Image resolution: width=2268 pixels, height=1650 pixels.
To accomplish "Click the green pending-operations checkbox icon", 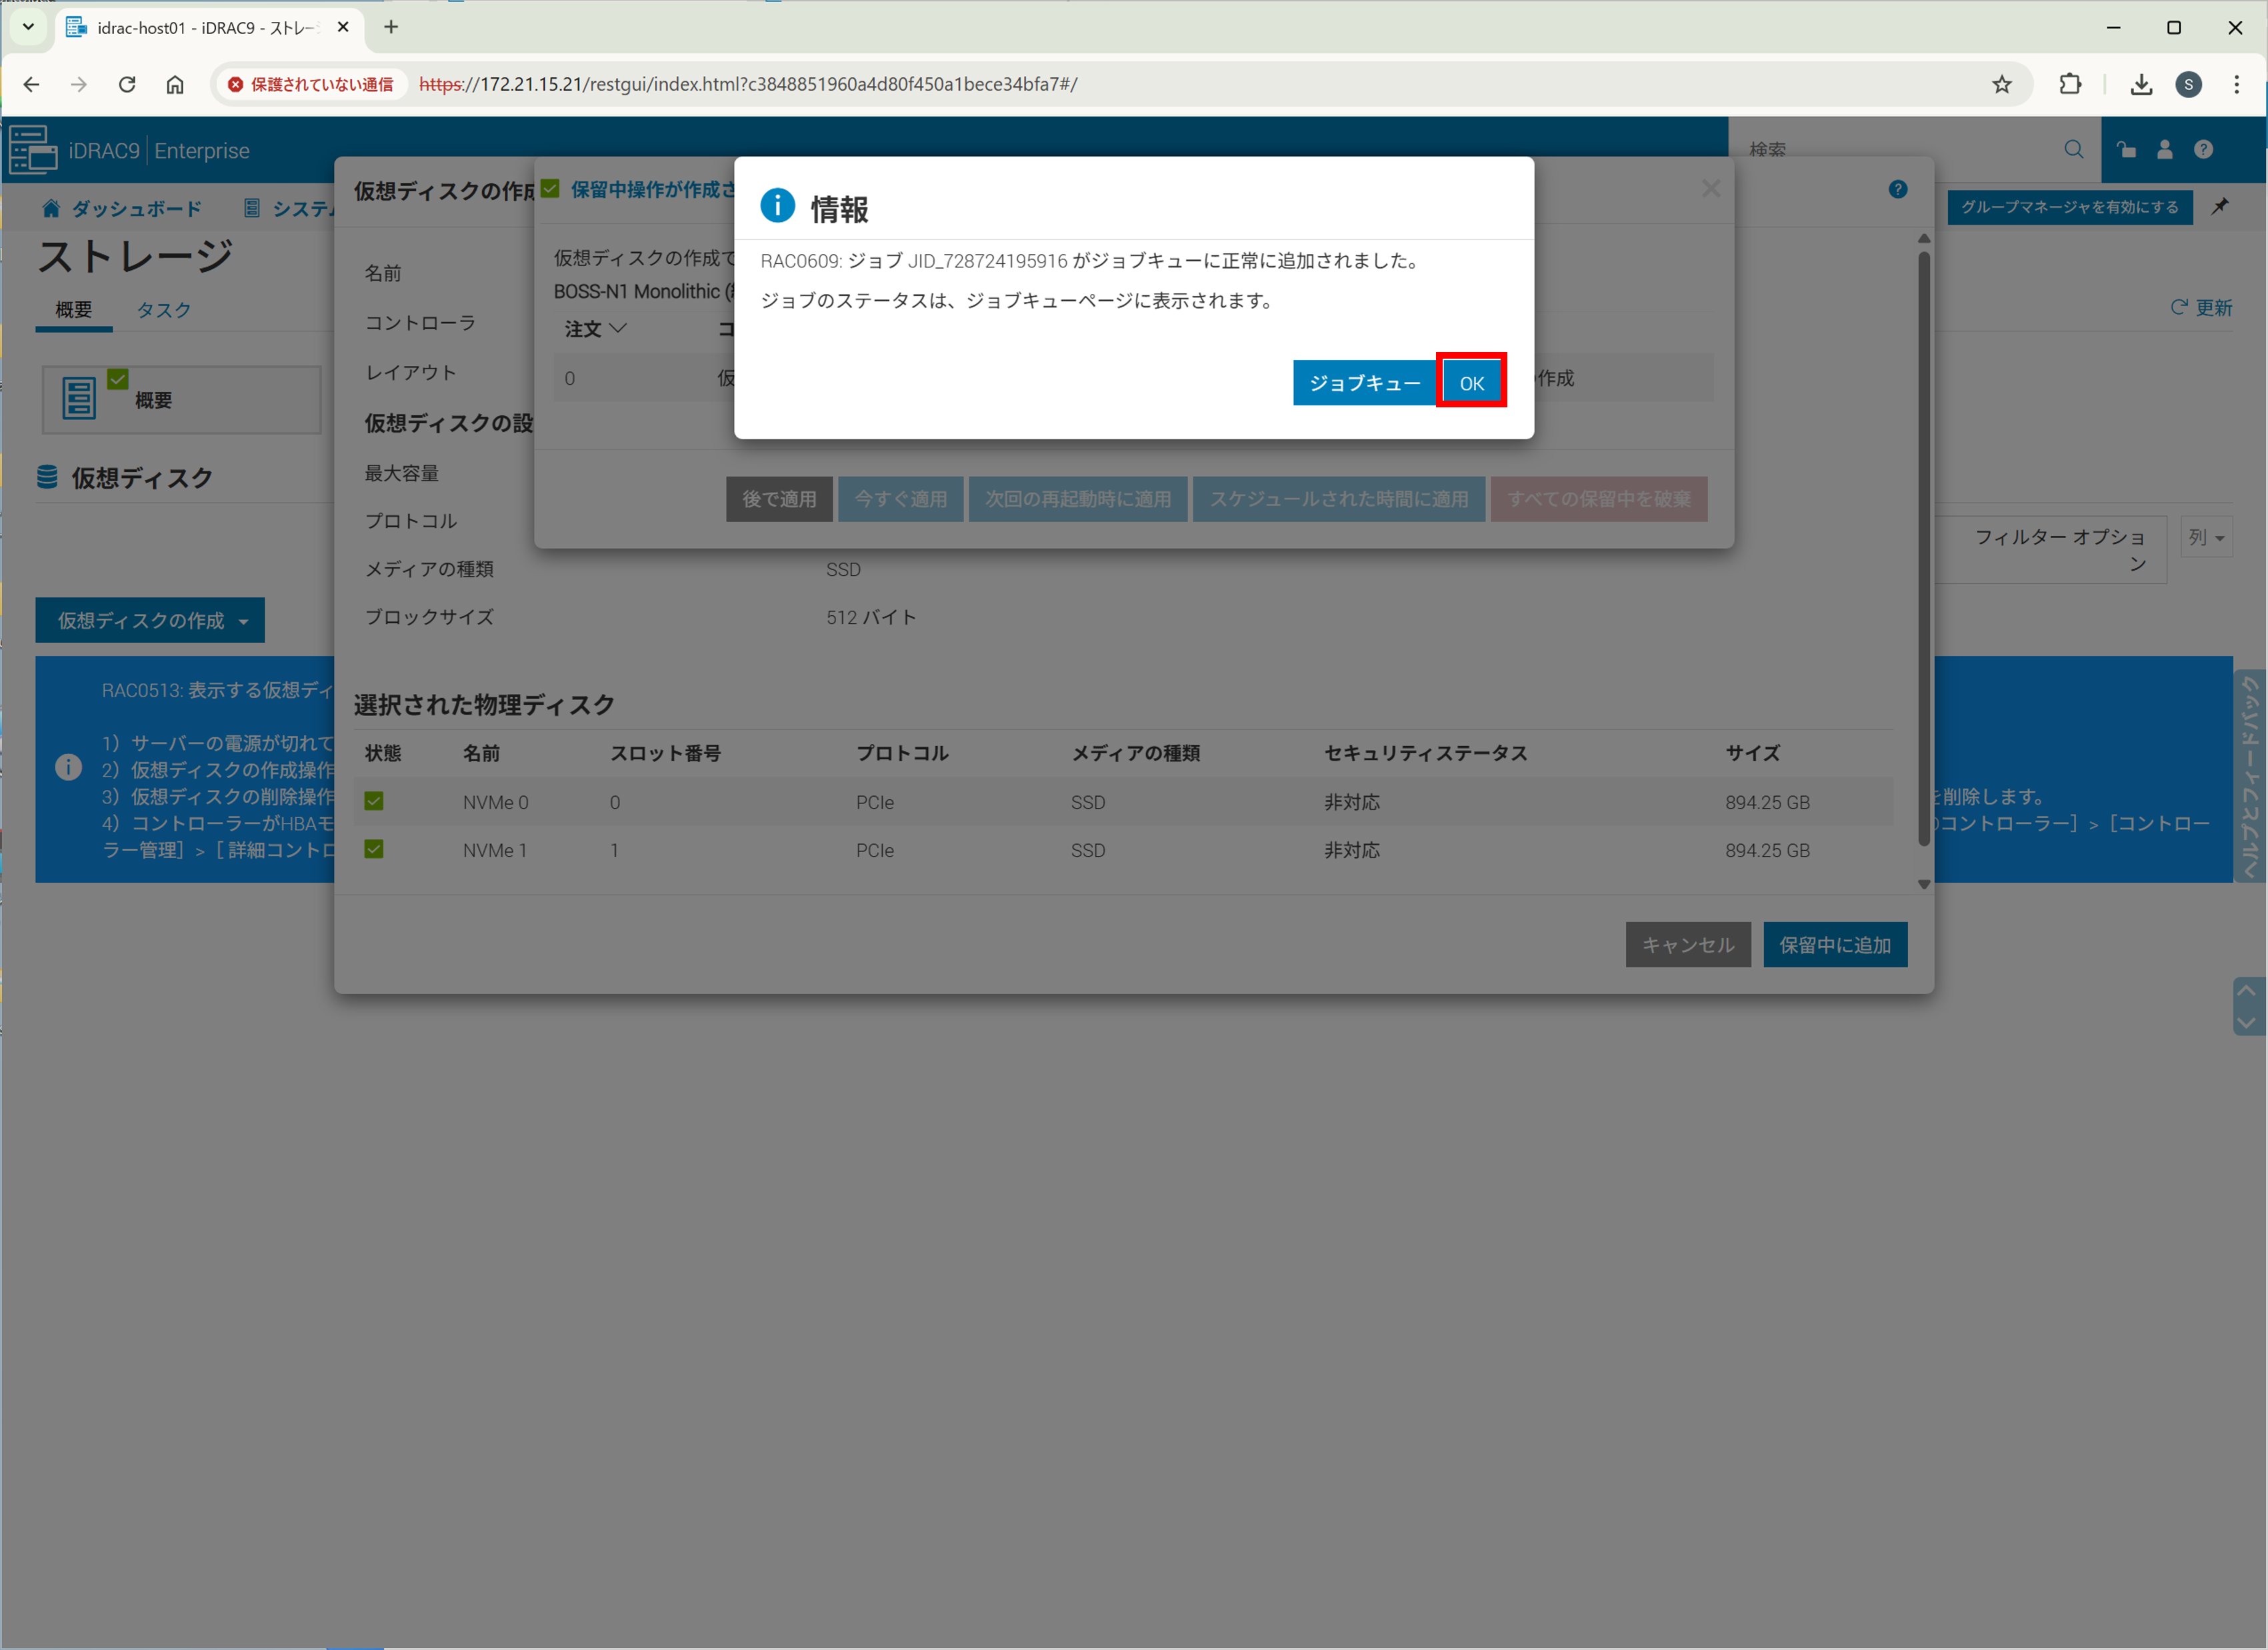I will pos(550,189).
